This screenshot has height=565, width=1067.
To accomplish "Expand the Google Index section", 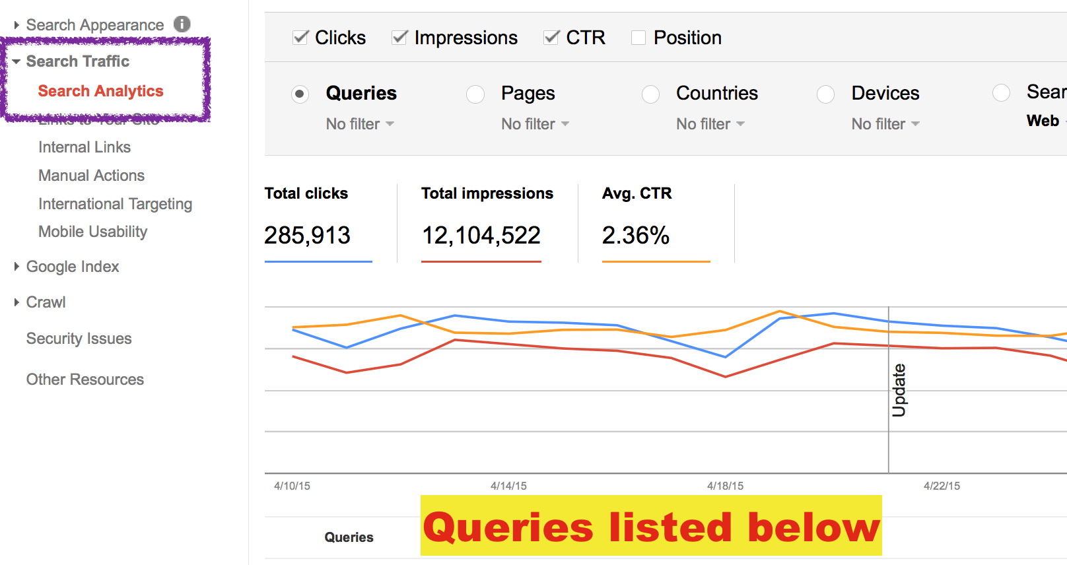I will [73, 267].
